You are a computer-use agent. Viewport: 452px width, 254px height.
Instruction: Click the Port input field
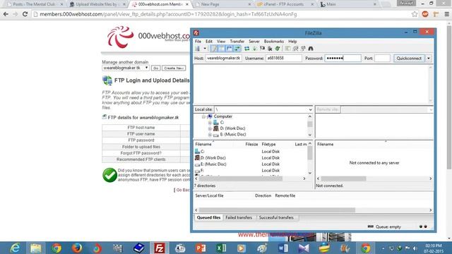[382, 58]
